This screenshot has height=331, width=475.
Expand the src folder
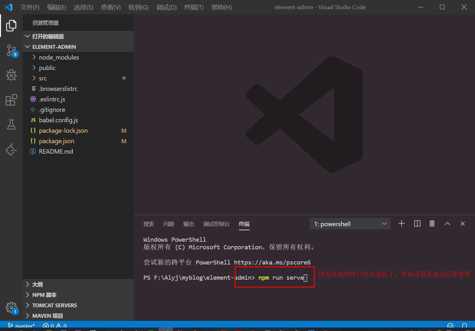click(78, 78)
